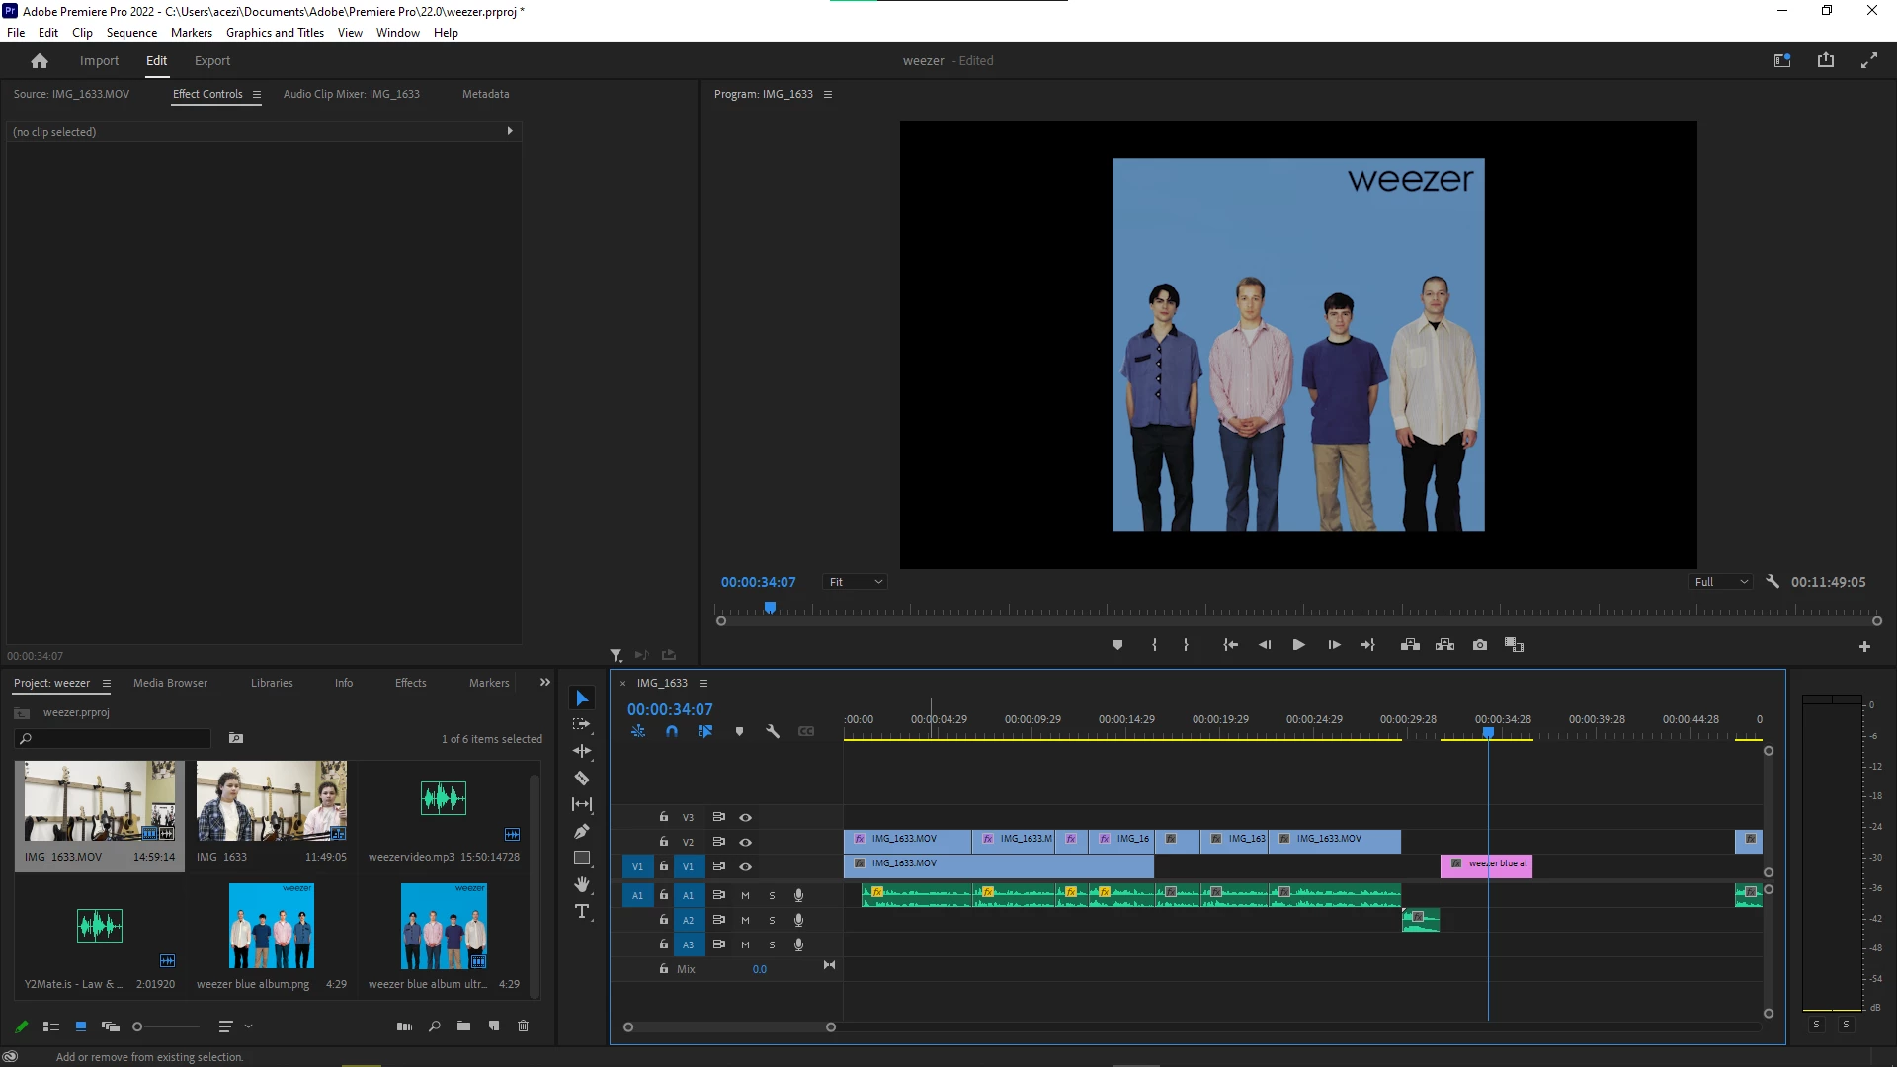This screenshot has width=1897, height=1067.
Task: Hide track V2 with eye icon
Action: pyautogui.click(x=746, y=842)
